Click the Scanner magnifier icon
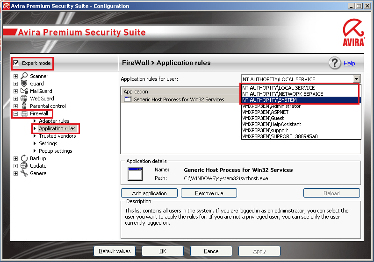 24,76
